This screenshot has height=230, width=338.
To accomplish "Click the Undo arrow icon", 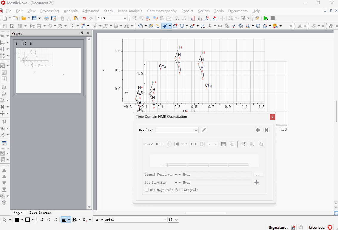I will [x=84, y=18].
